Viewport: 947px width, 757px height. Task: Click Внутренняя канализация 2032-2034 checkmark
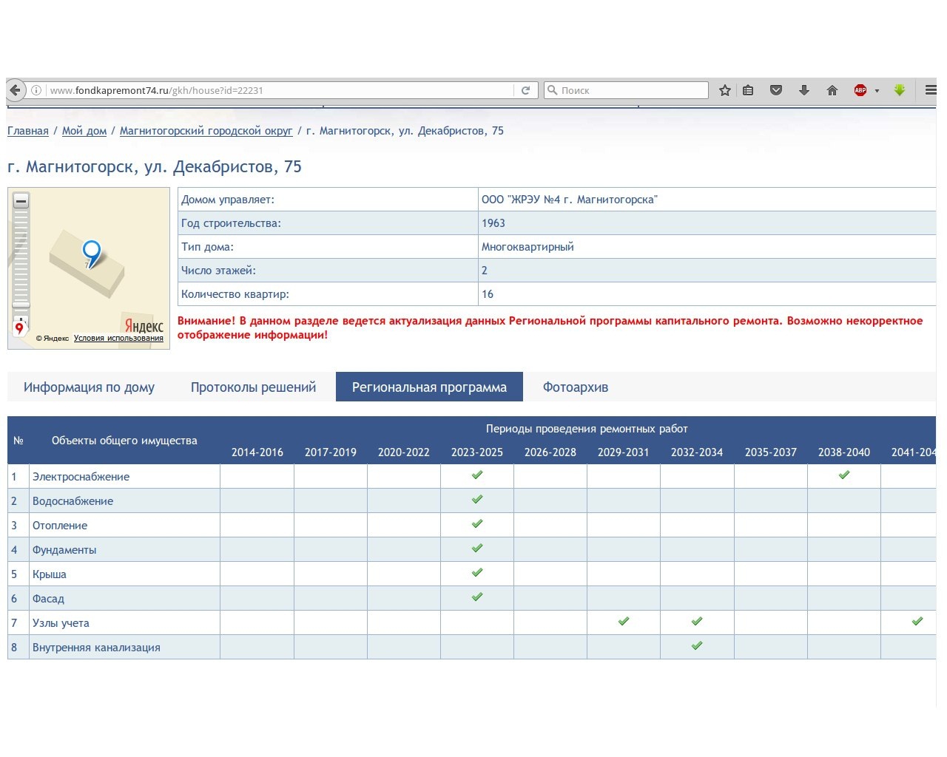coord(697,645)
